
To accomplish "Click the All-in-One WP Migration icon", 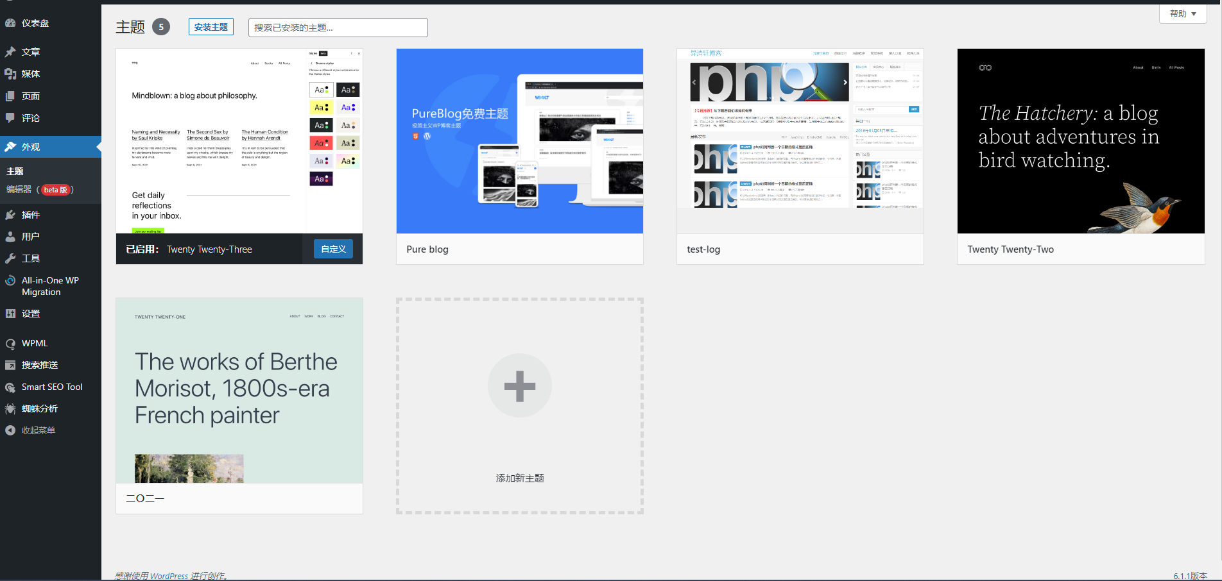I will [10, 280].
